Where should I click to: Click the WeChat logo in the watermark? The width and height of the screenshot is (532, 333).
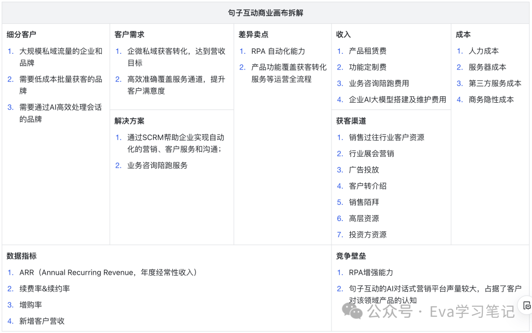pyautogui.click(x=353, y=311)
